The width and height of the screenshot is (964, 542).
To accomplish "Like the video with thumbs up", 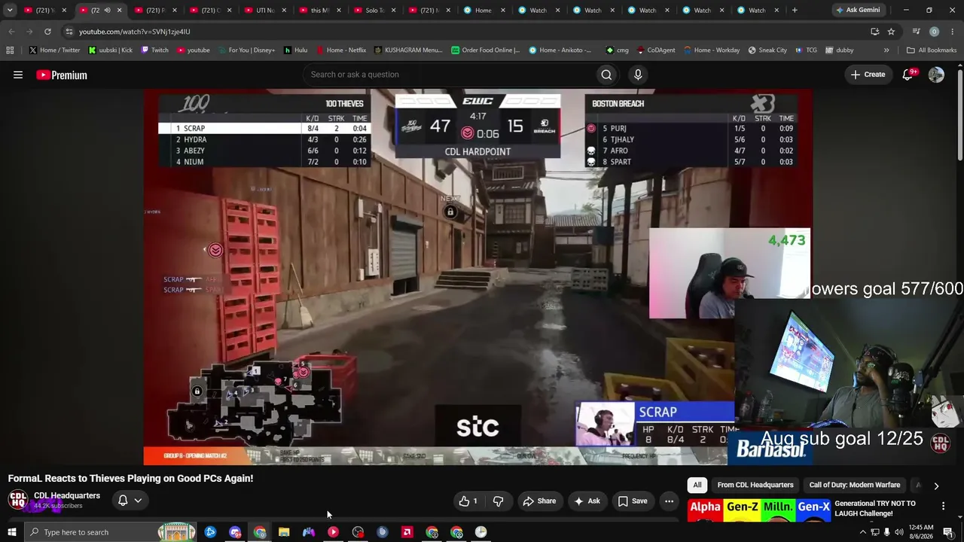I will (x=468, y=501).
